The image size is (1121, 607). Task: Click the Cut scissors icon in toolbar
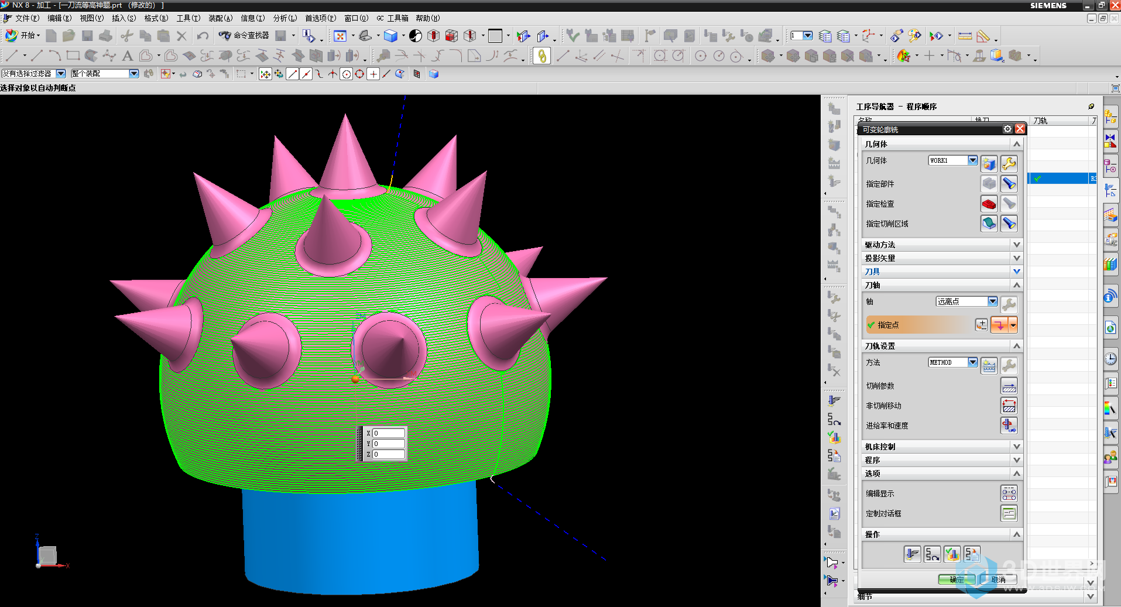126,36
